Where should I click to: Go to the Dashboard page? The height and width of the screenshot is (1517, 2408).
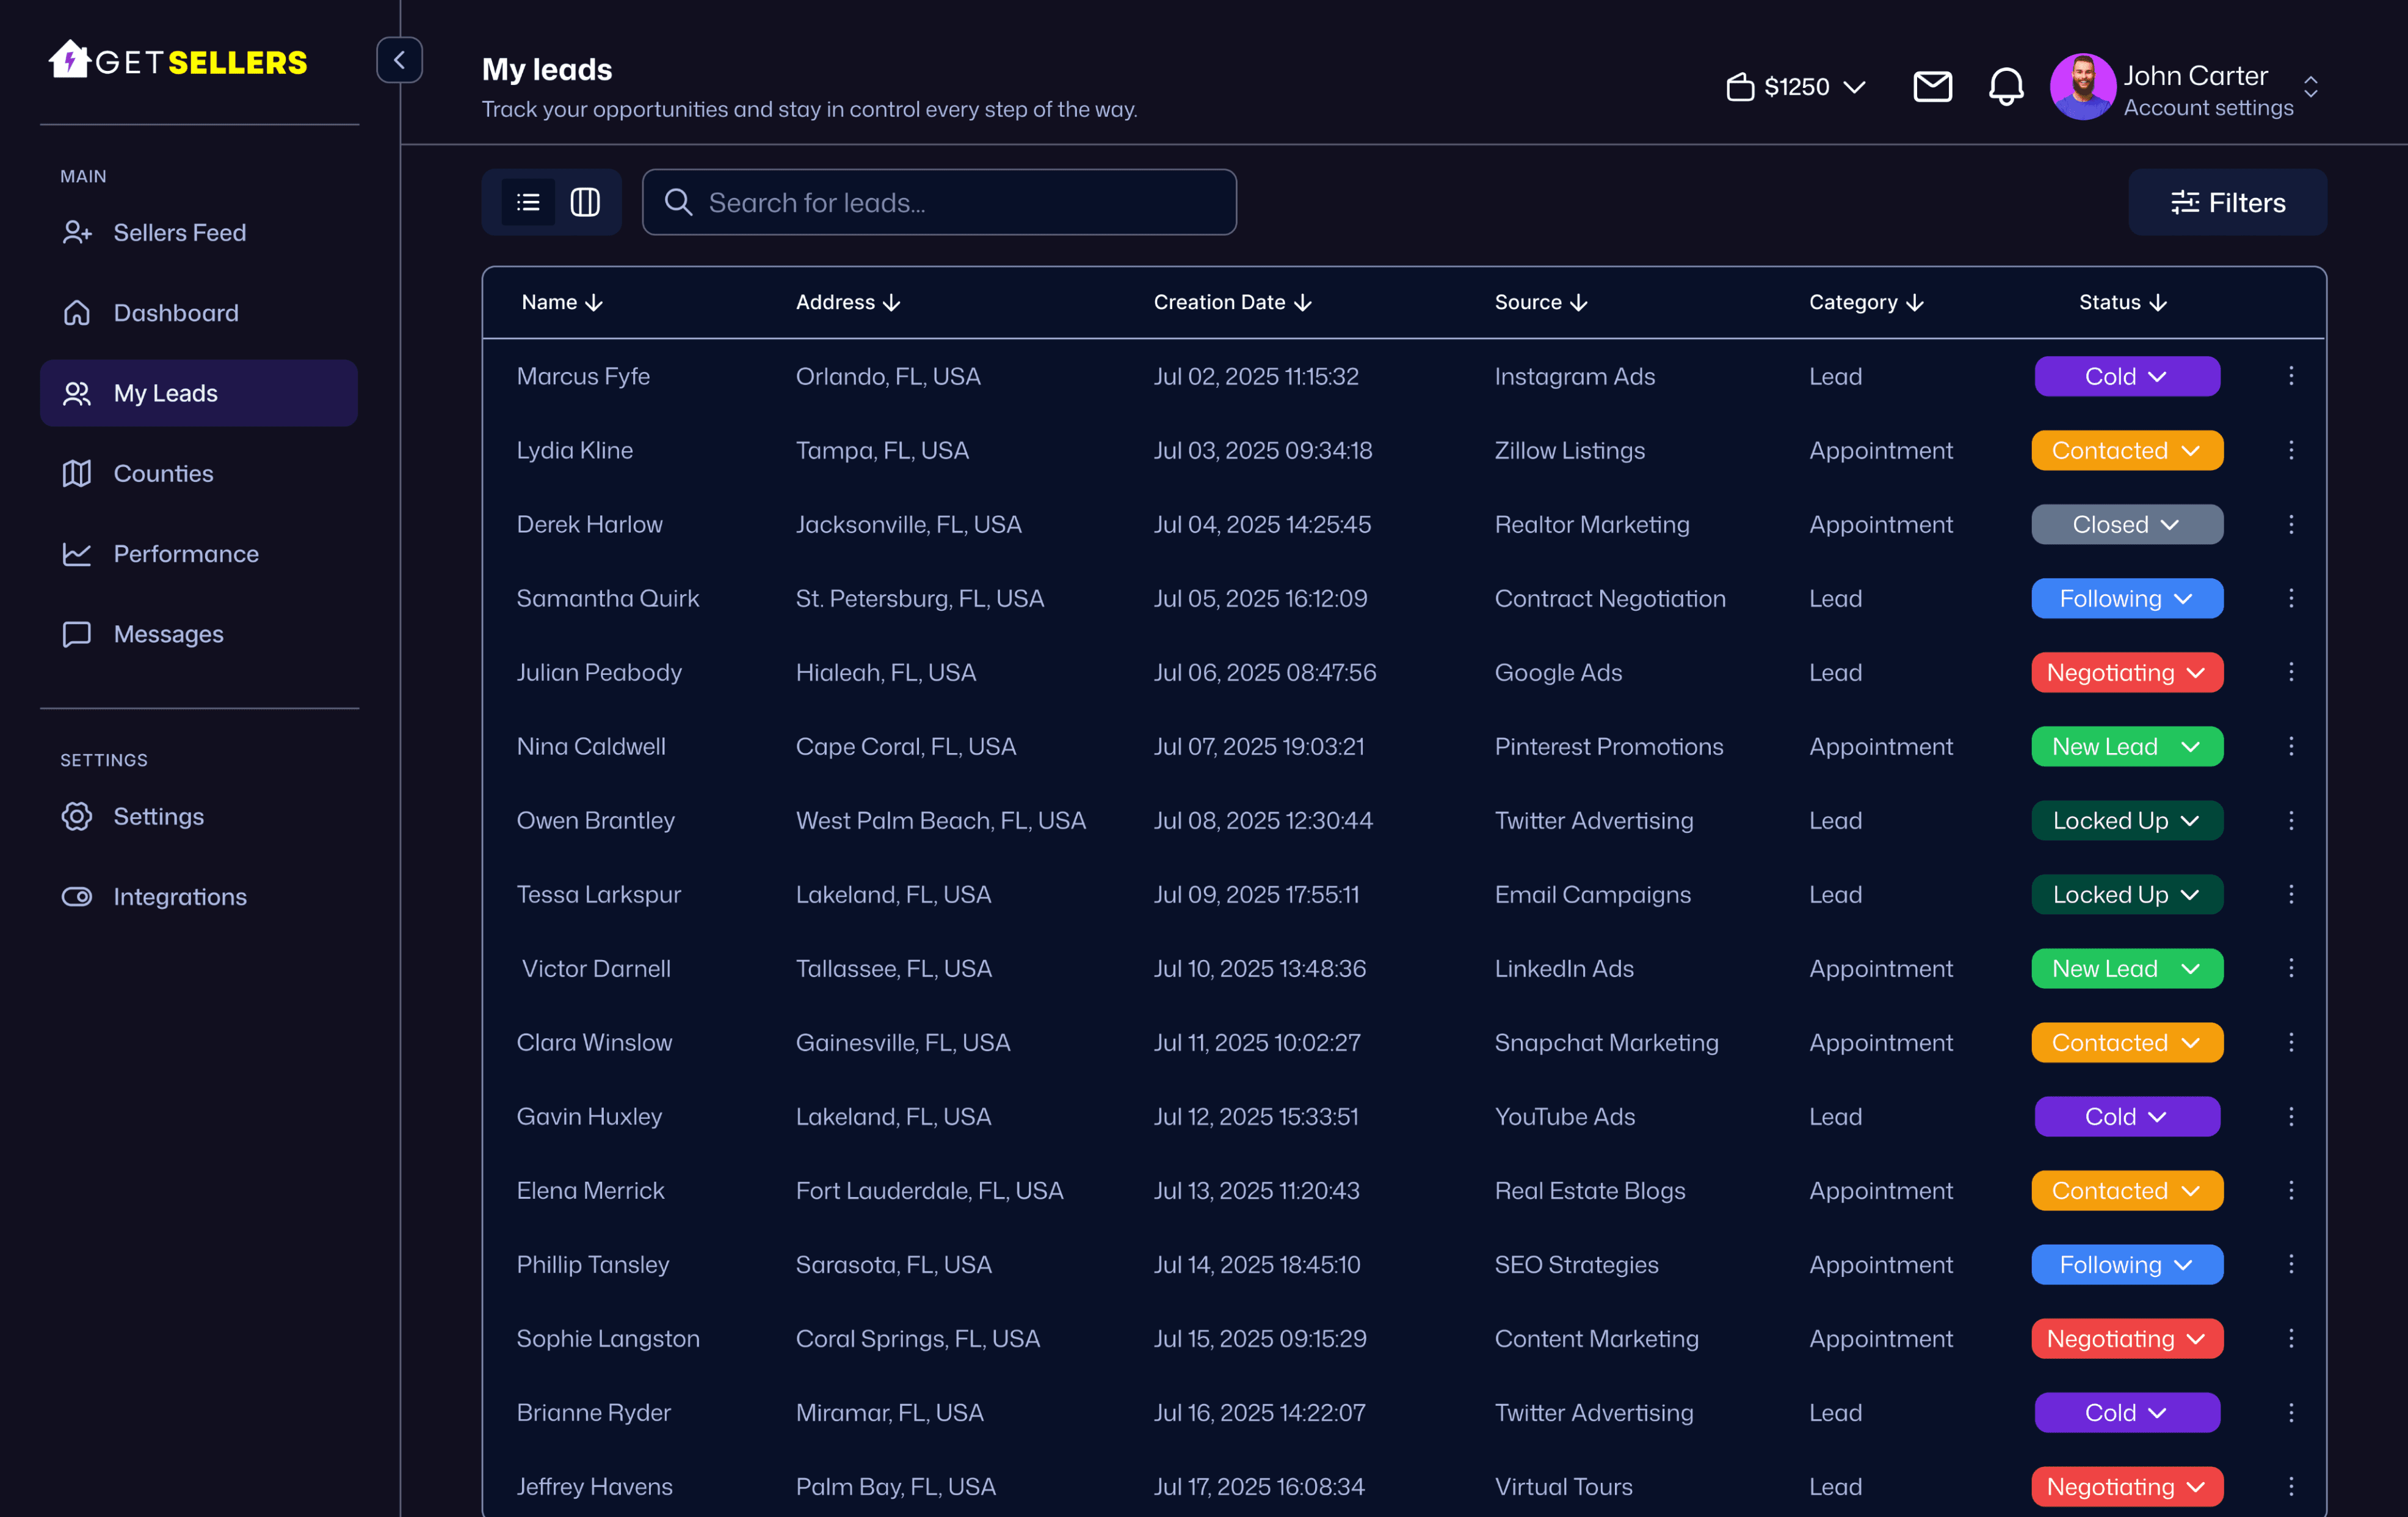(176, 312)
